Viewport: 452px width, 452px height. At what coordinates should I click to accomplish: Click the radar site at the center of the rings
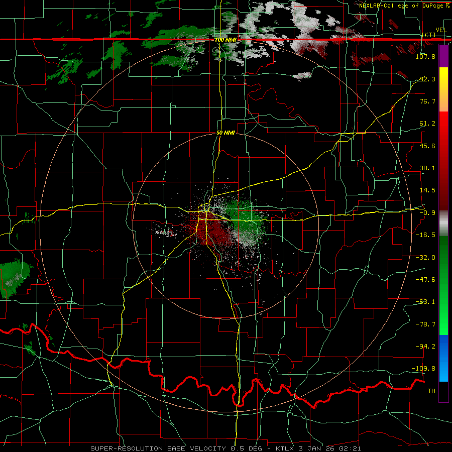point(225,225)
